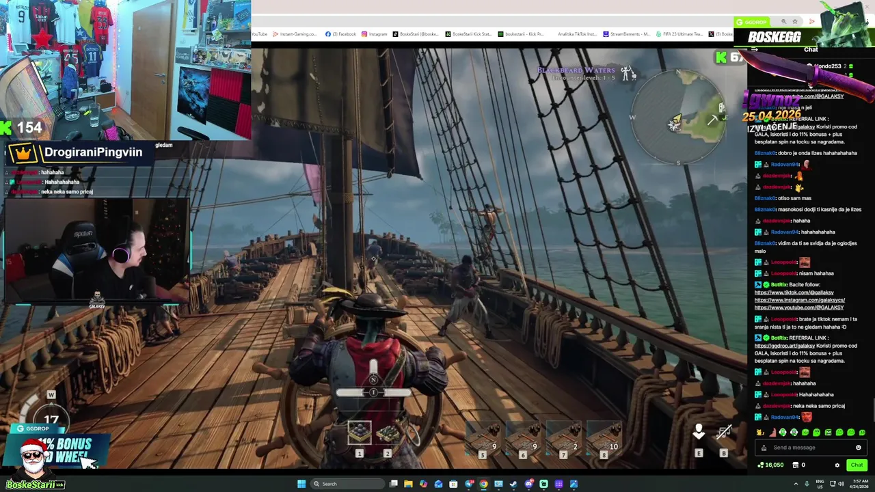The width and height of the screenshot is (875, 492).
Task: Open the BoskeStarii Kick Stats bookmark
Action: 468,34
